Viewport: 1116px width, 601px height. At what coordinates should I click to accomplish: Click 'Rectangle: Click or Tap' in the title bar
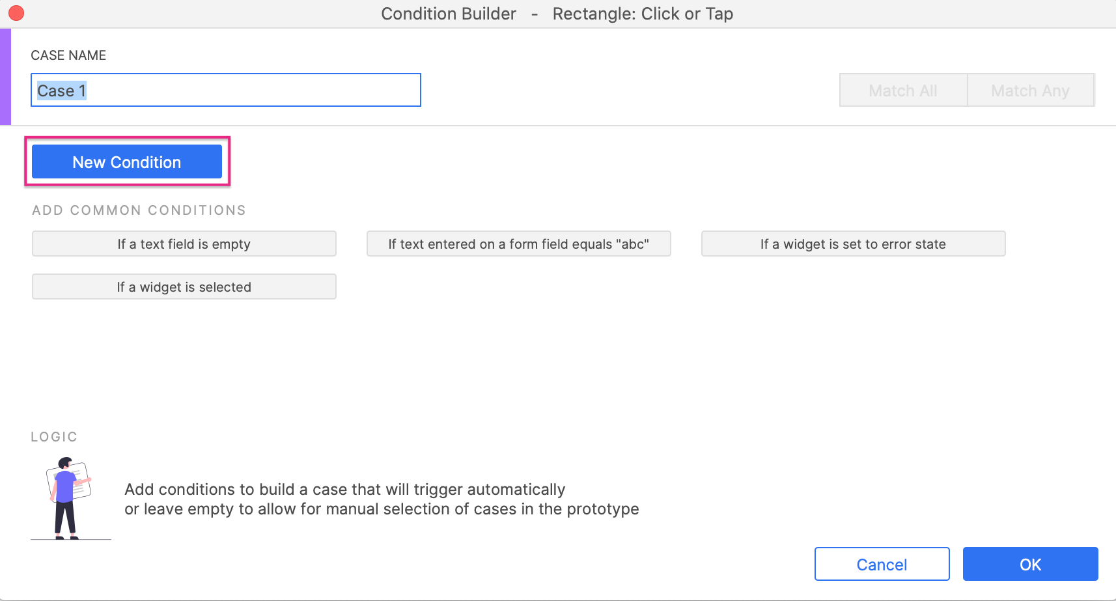pos(643,14)
